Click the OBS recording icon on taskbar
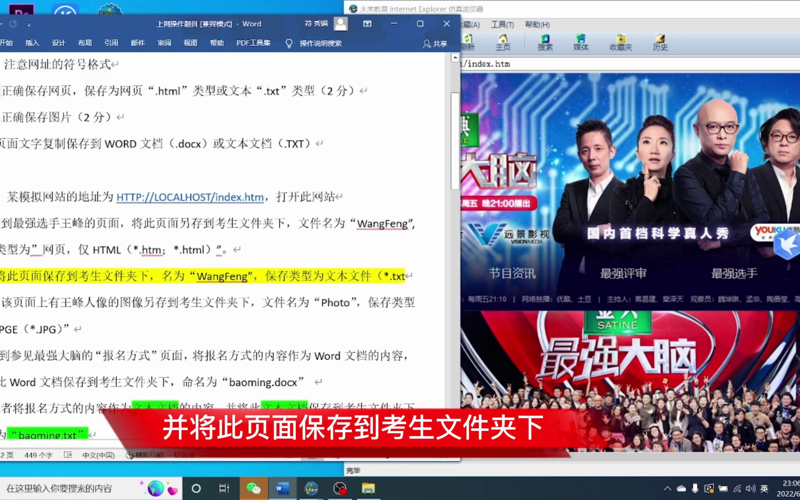This screenshot has width=800, height=500. [340, 489]
